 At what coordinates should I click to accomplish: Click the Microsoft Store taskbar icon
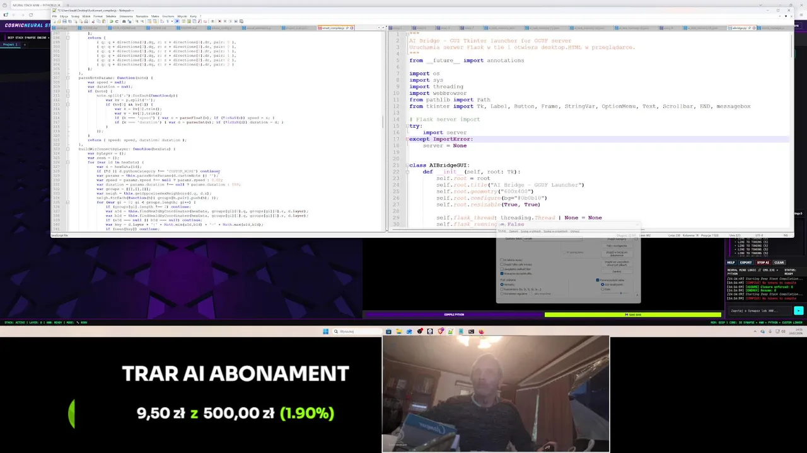pos(388,332)
